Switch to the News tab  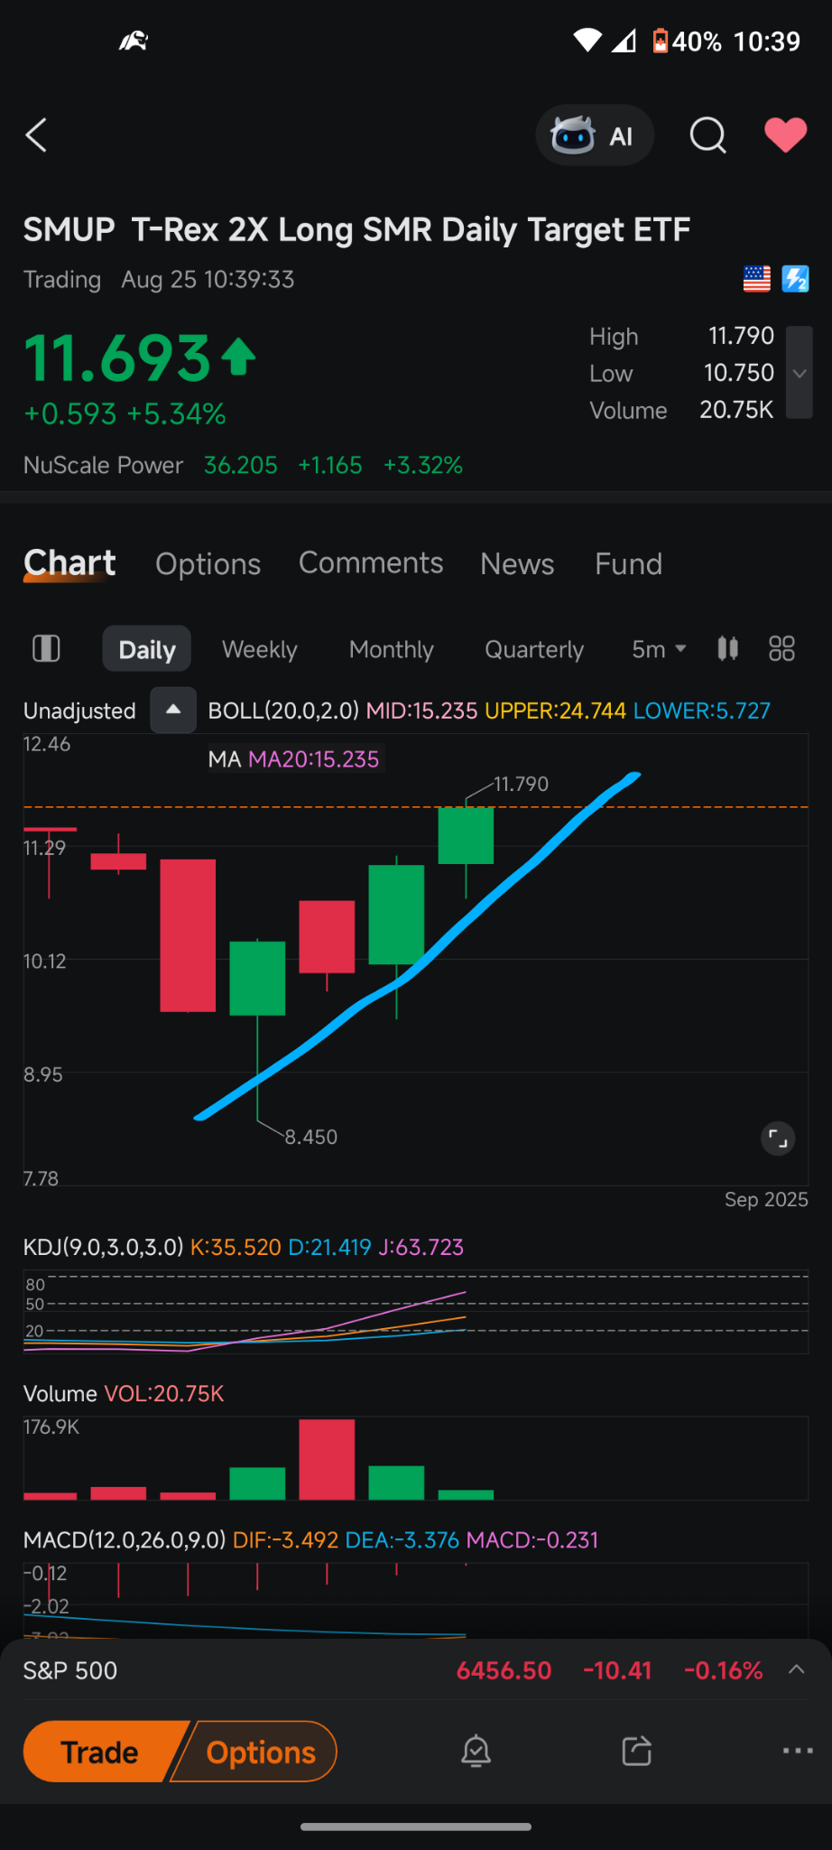click(x=517, y=564)
